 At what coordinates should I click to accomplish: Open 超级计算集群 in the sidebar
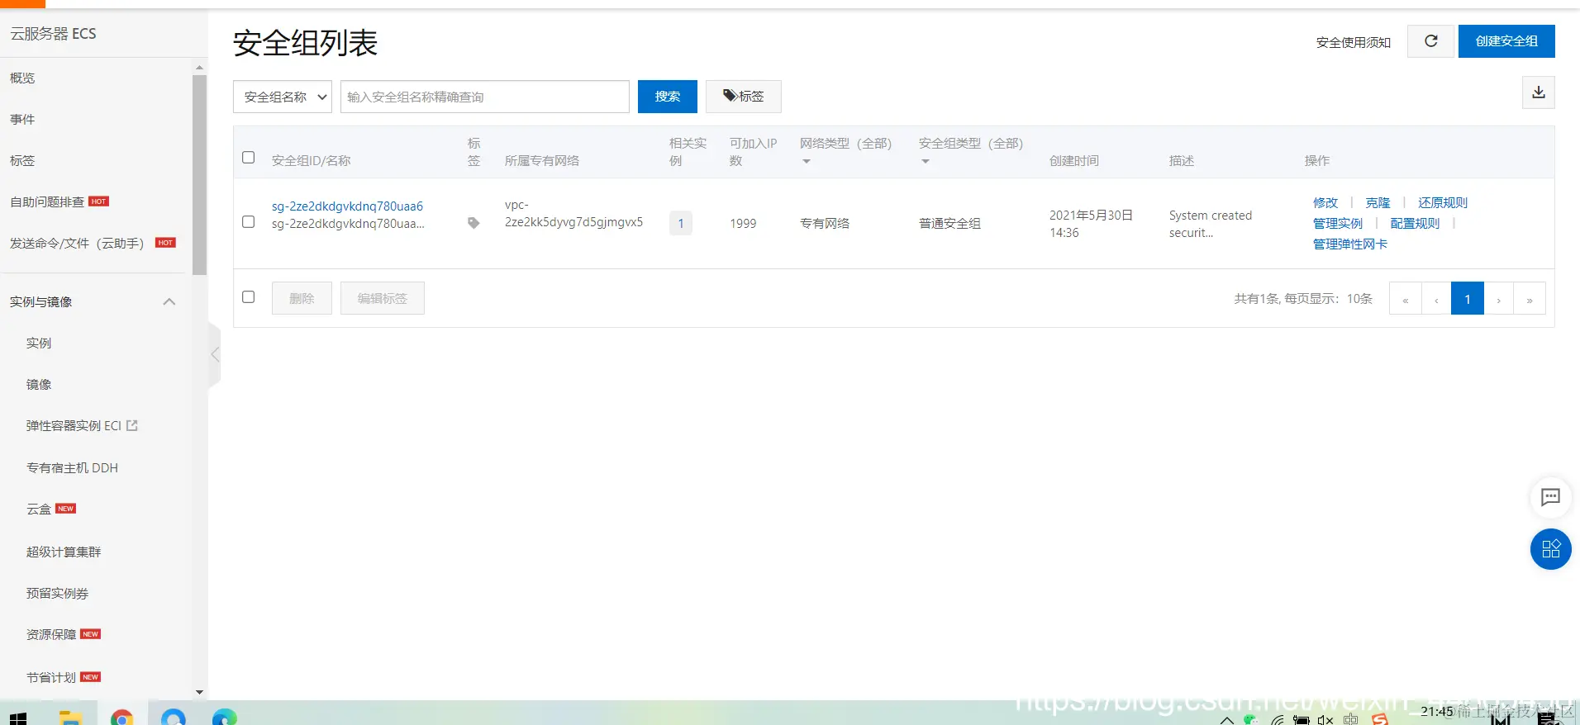tap(64, 552)
